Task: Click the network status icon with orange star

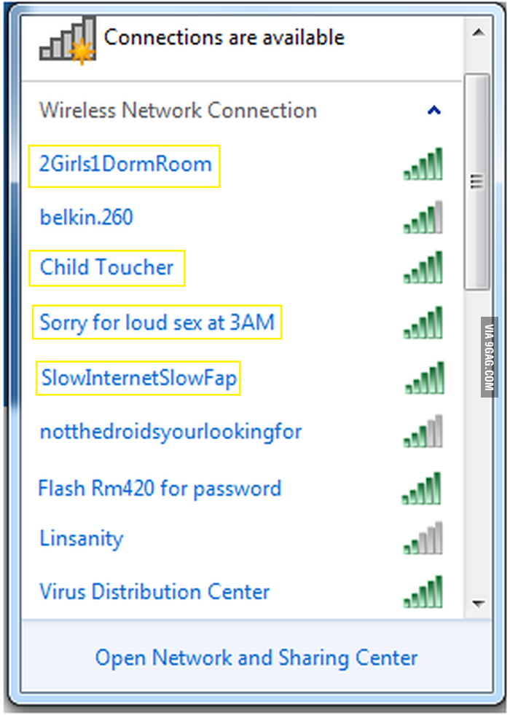Action: click(68, 40)
